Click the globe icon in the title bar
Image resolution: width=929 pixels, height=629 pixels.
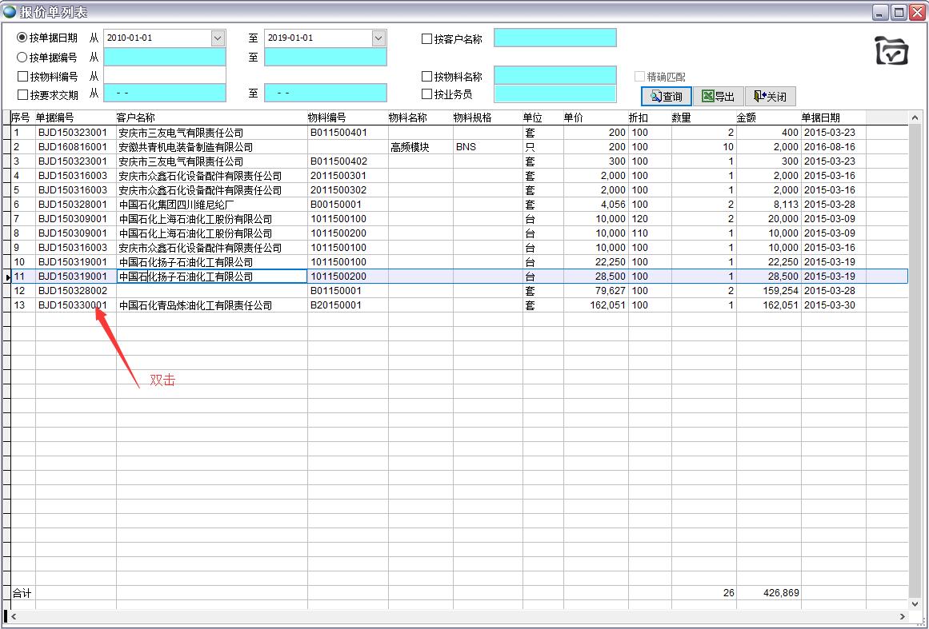[10, 11]
